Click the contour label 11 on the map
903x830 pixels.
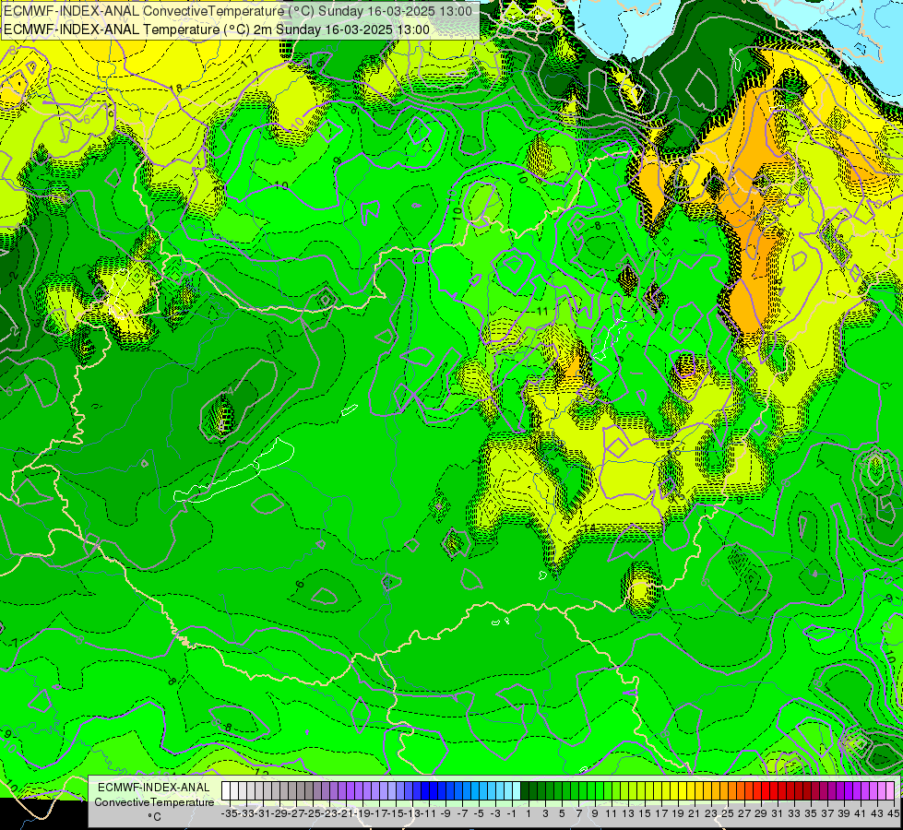(542, 311)
